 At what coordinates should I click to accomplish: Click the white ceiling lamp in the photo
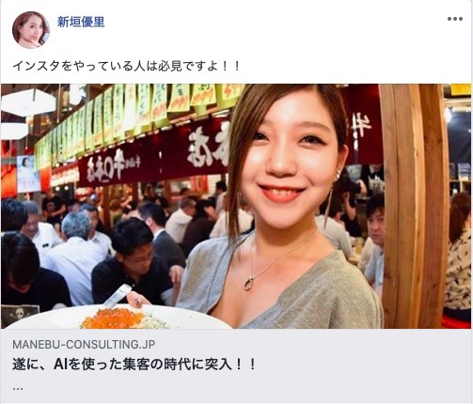[x=28, y=101]
